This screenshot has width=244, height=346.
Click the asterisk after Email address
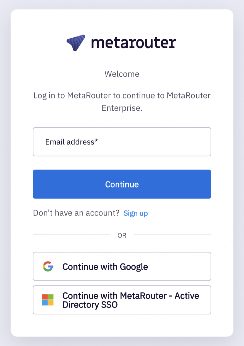point(96,141)
